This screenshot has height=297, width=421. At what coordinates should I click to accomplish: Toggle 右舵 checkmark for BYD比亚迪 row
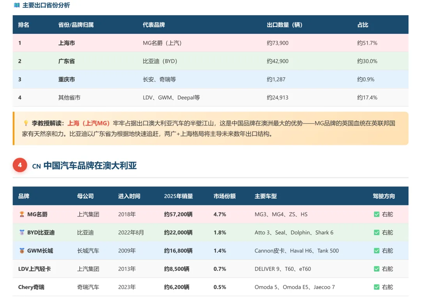click(x=377, y=232)
